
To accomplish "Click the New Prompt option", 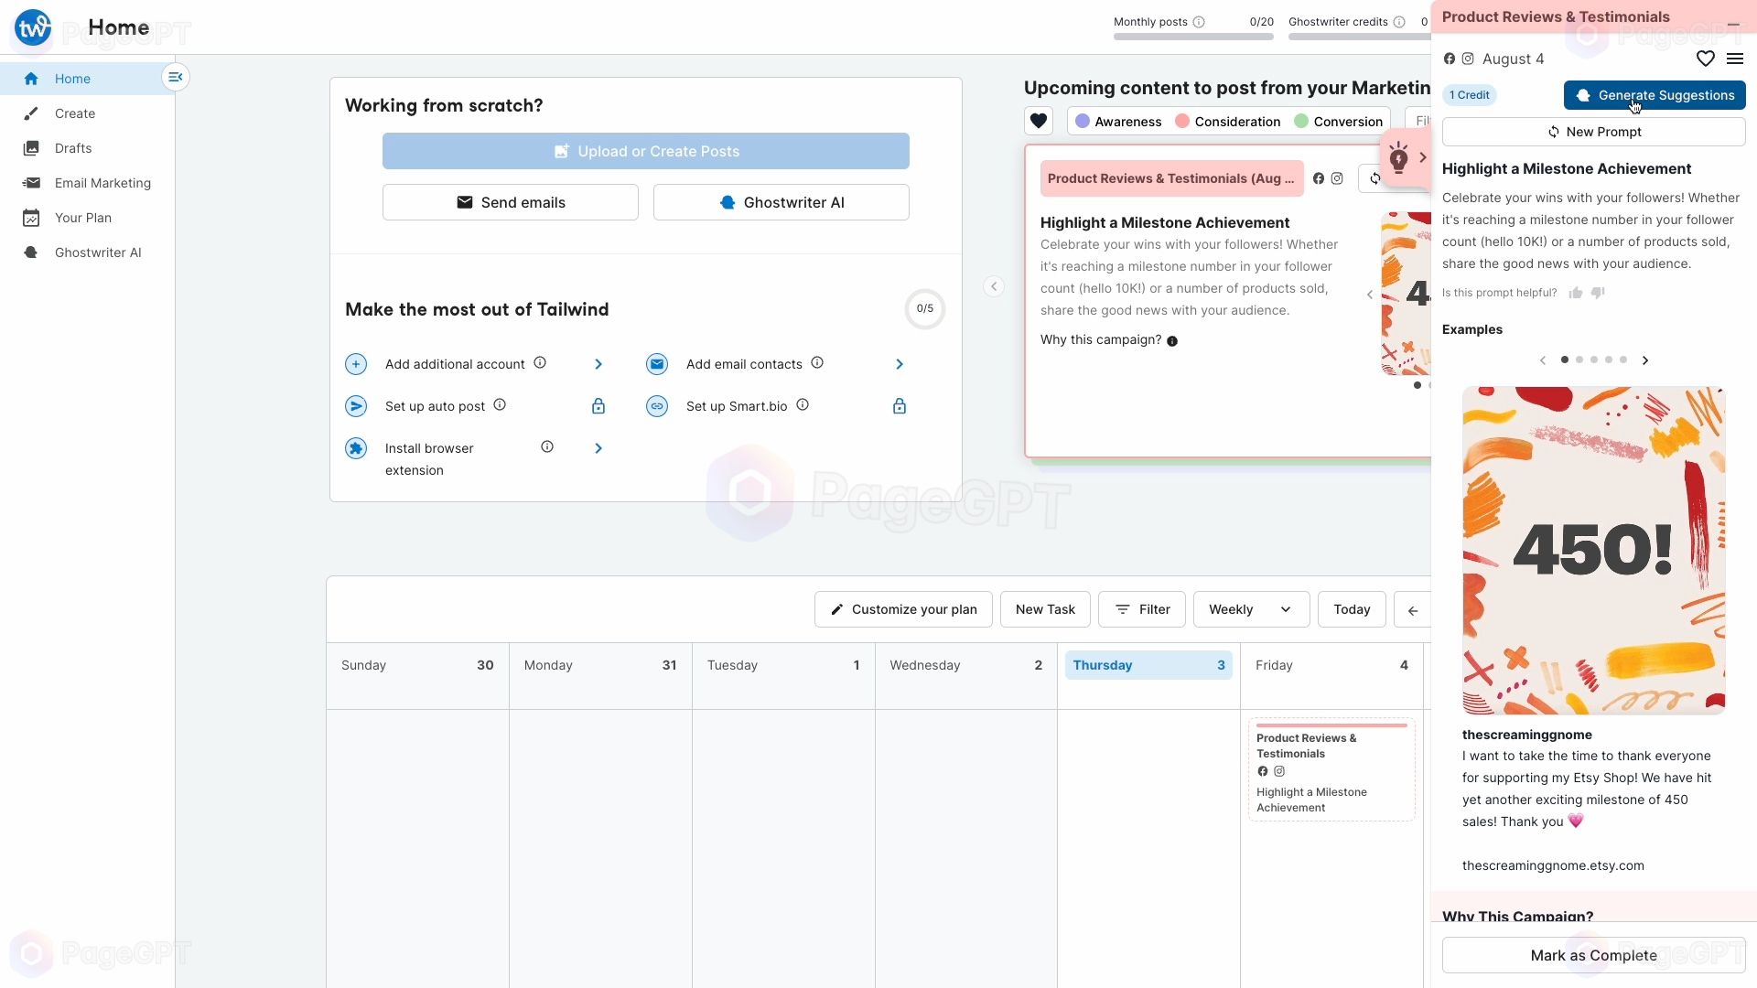I will click(1594, 132).
